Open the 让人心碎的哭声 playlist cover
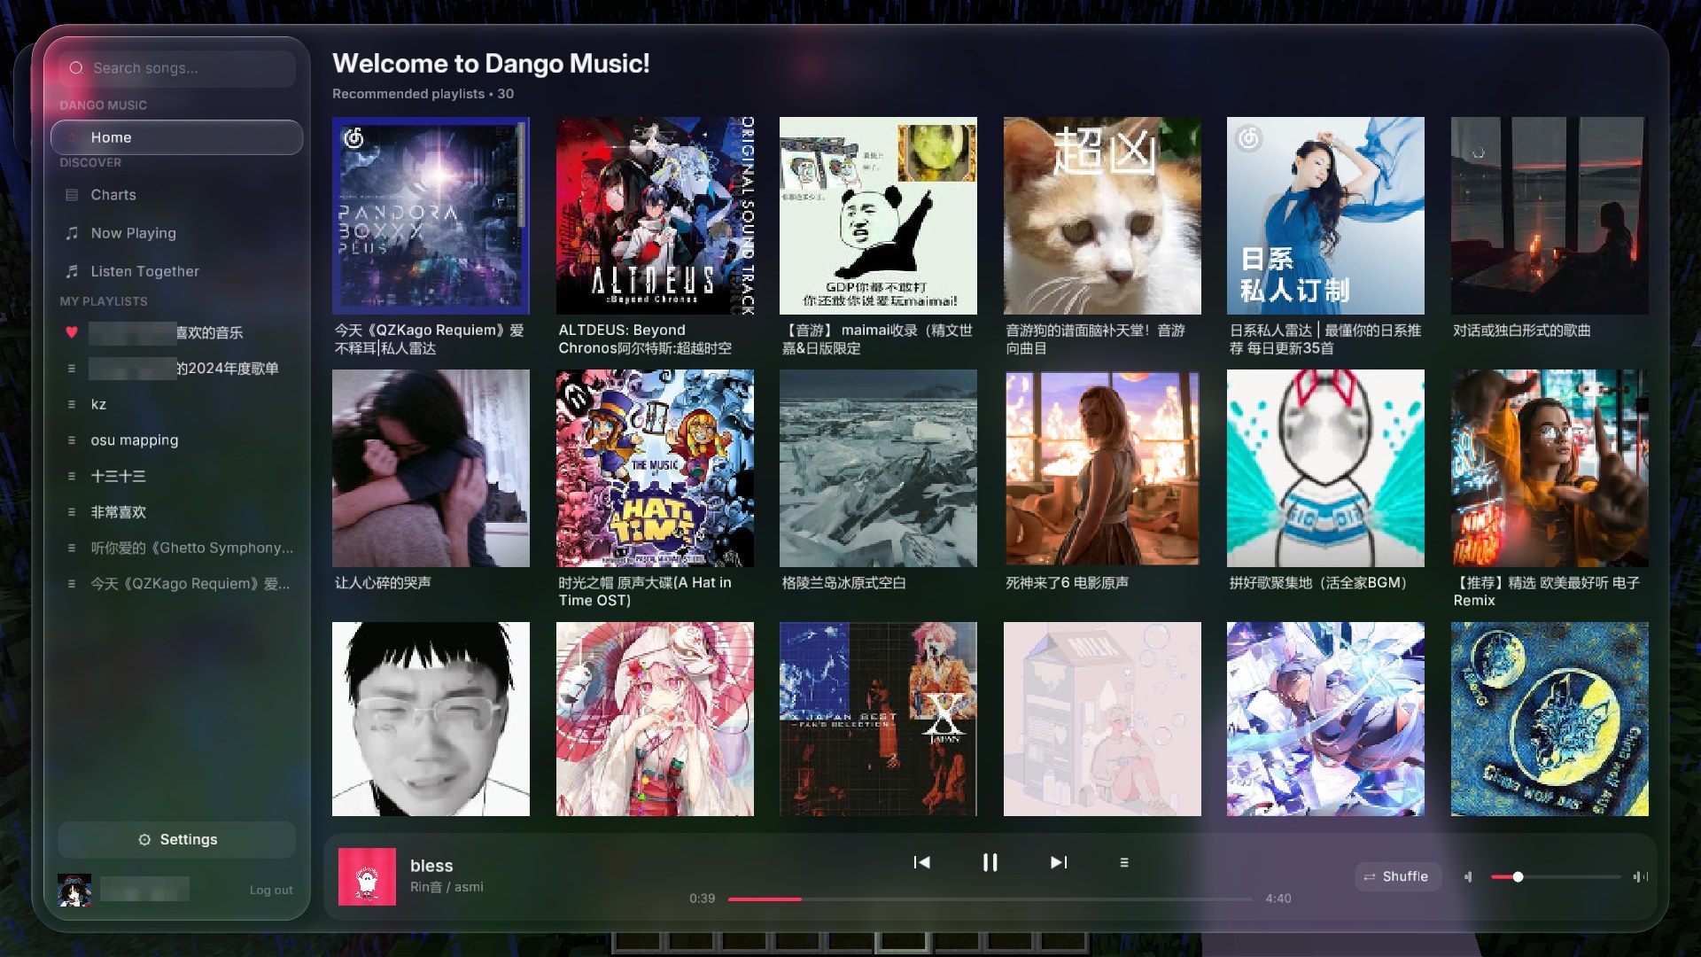 point(431,468)
